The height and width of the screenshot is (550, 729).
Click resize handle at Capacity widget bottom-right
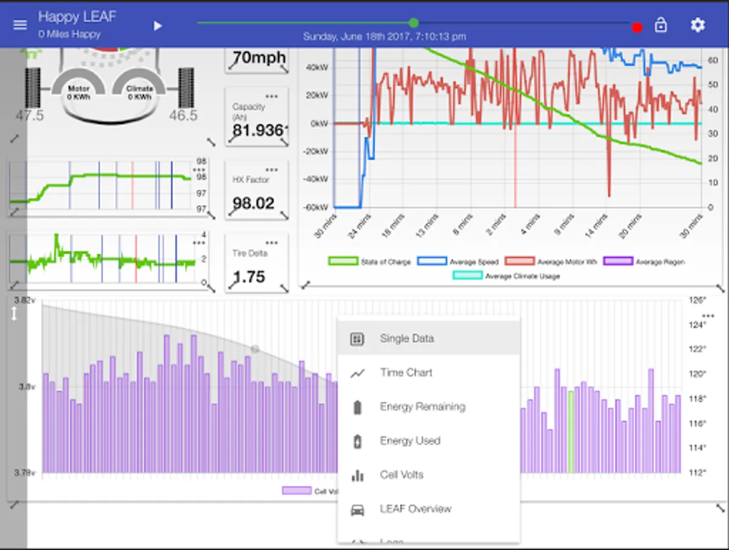click(x=284, y=142)
